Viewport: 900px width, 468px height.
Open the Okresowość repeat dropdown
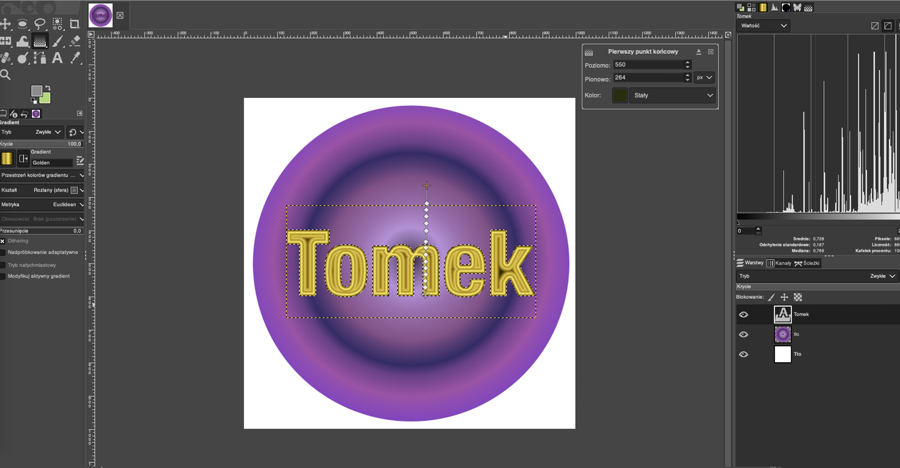point(42,219)
